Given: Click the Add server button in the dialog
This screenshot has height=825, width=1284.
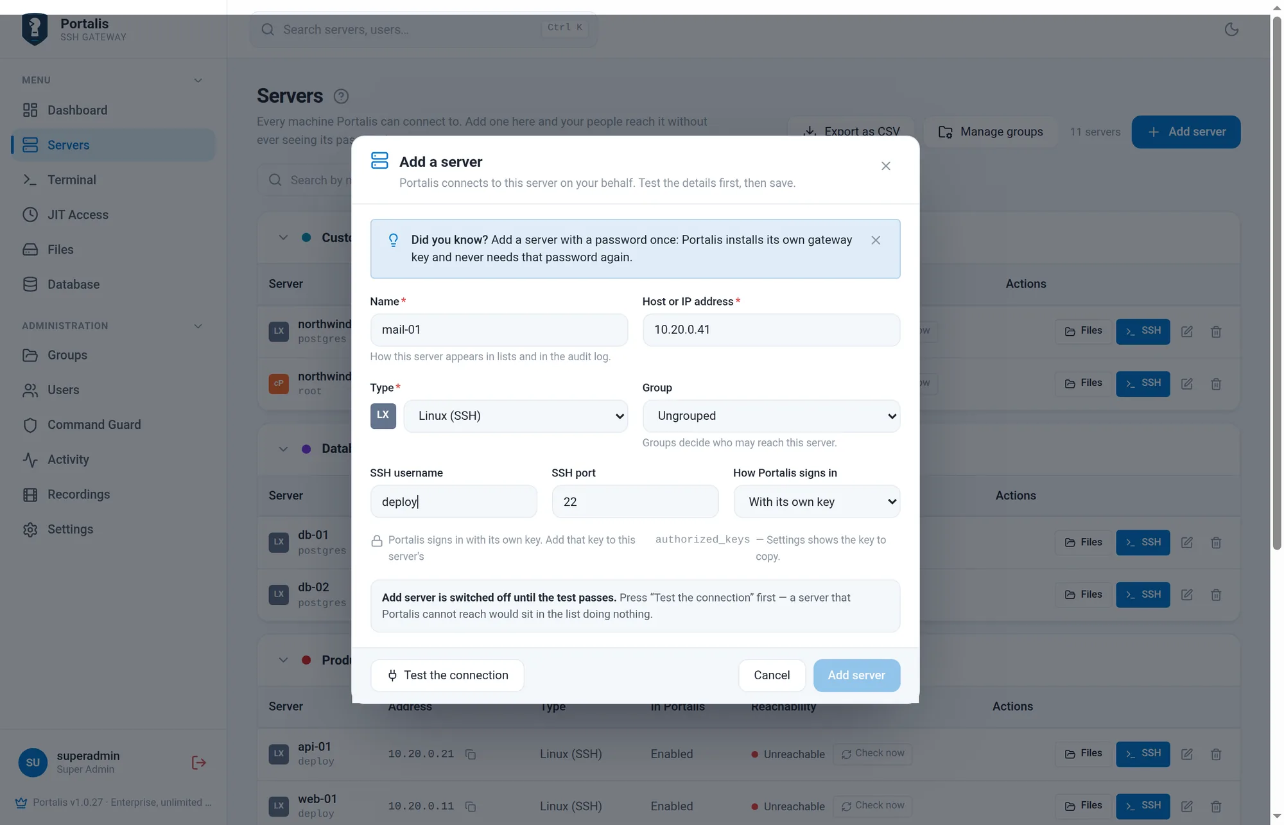Looking at the screenshot, I should pyautogui.click(x=856, y=675).
